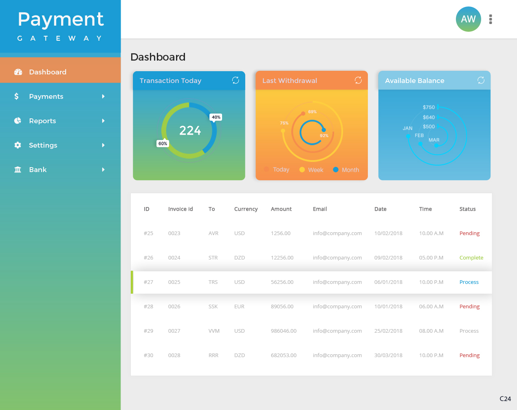Click the email in row #25
Screen dimensions: 517x410
click(337, 233)
